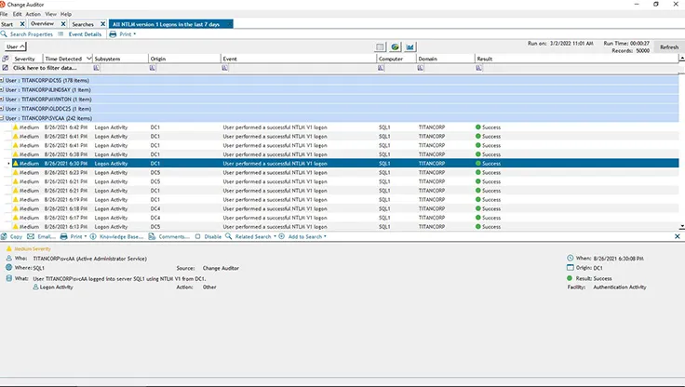This screenshot has width=685, height=387.
Task: Open the Action menu
Action: pyautogui.click(x=34, y=14)
